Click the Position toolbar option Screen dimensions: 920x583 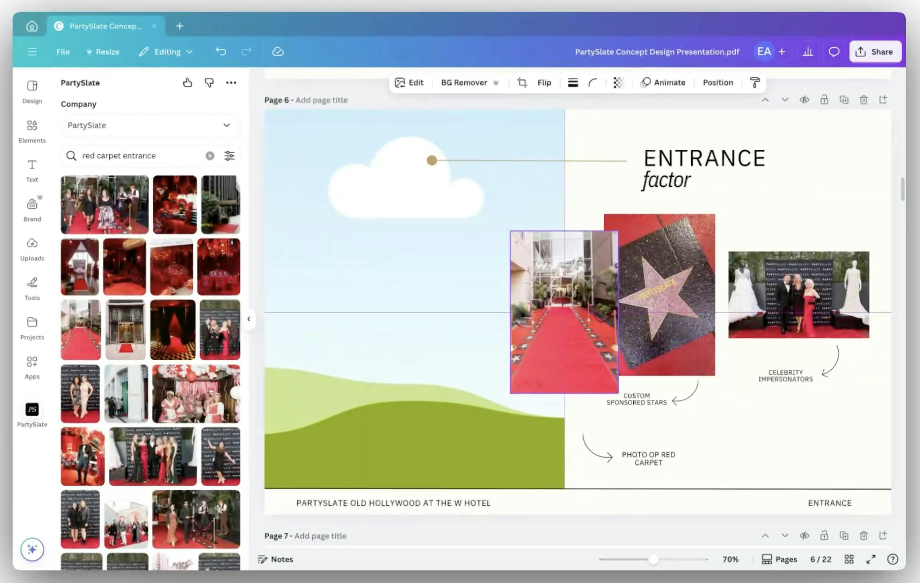point(718,83)
